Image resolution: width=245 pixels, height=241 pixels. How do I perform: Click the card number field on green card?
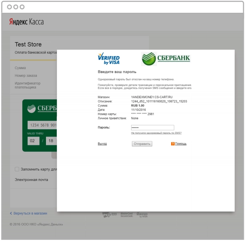[42, 125]
